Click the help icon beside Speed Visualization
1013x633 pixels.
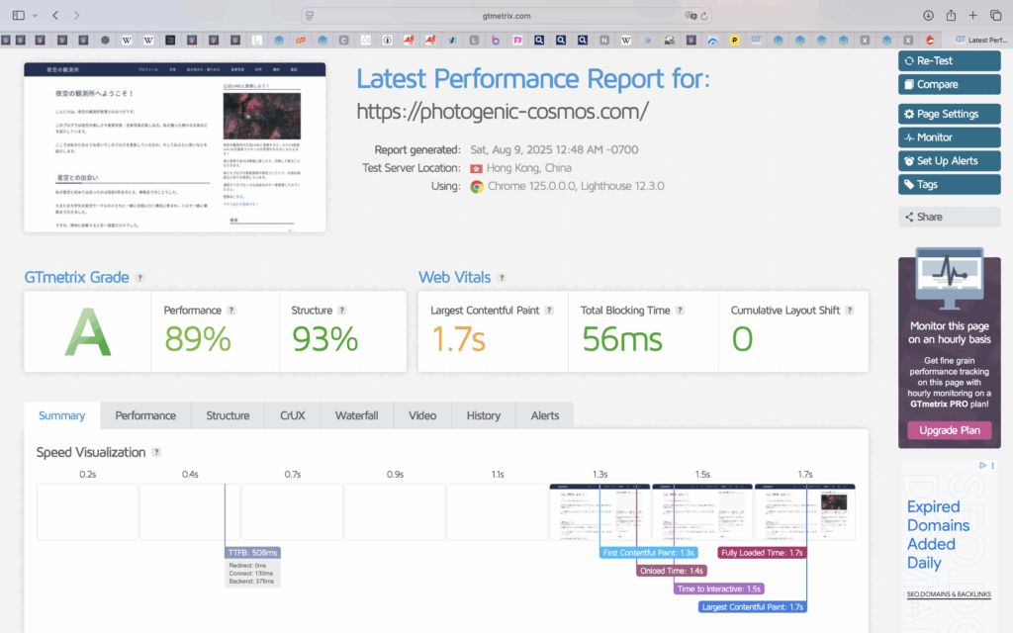tap(156, 452)
